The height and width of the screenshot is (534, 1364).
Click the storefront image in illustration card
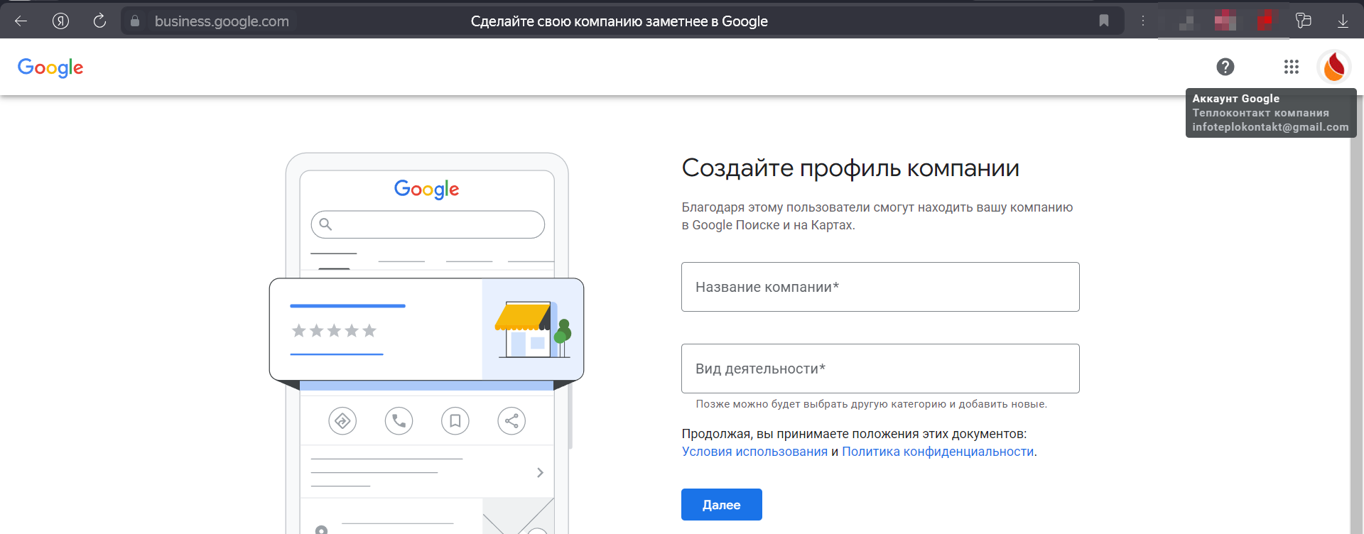(533, 329)
